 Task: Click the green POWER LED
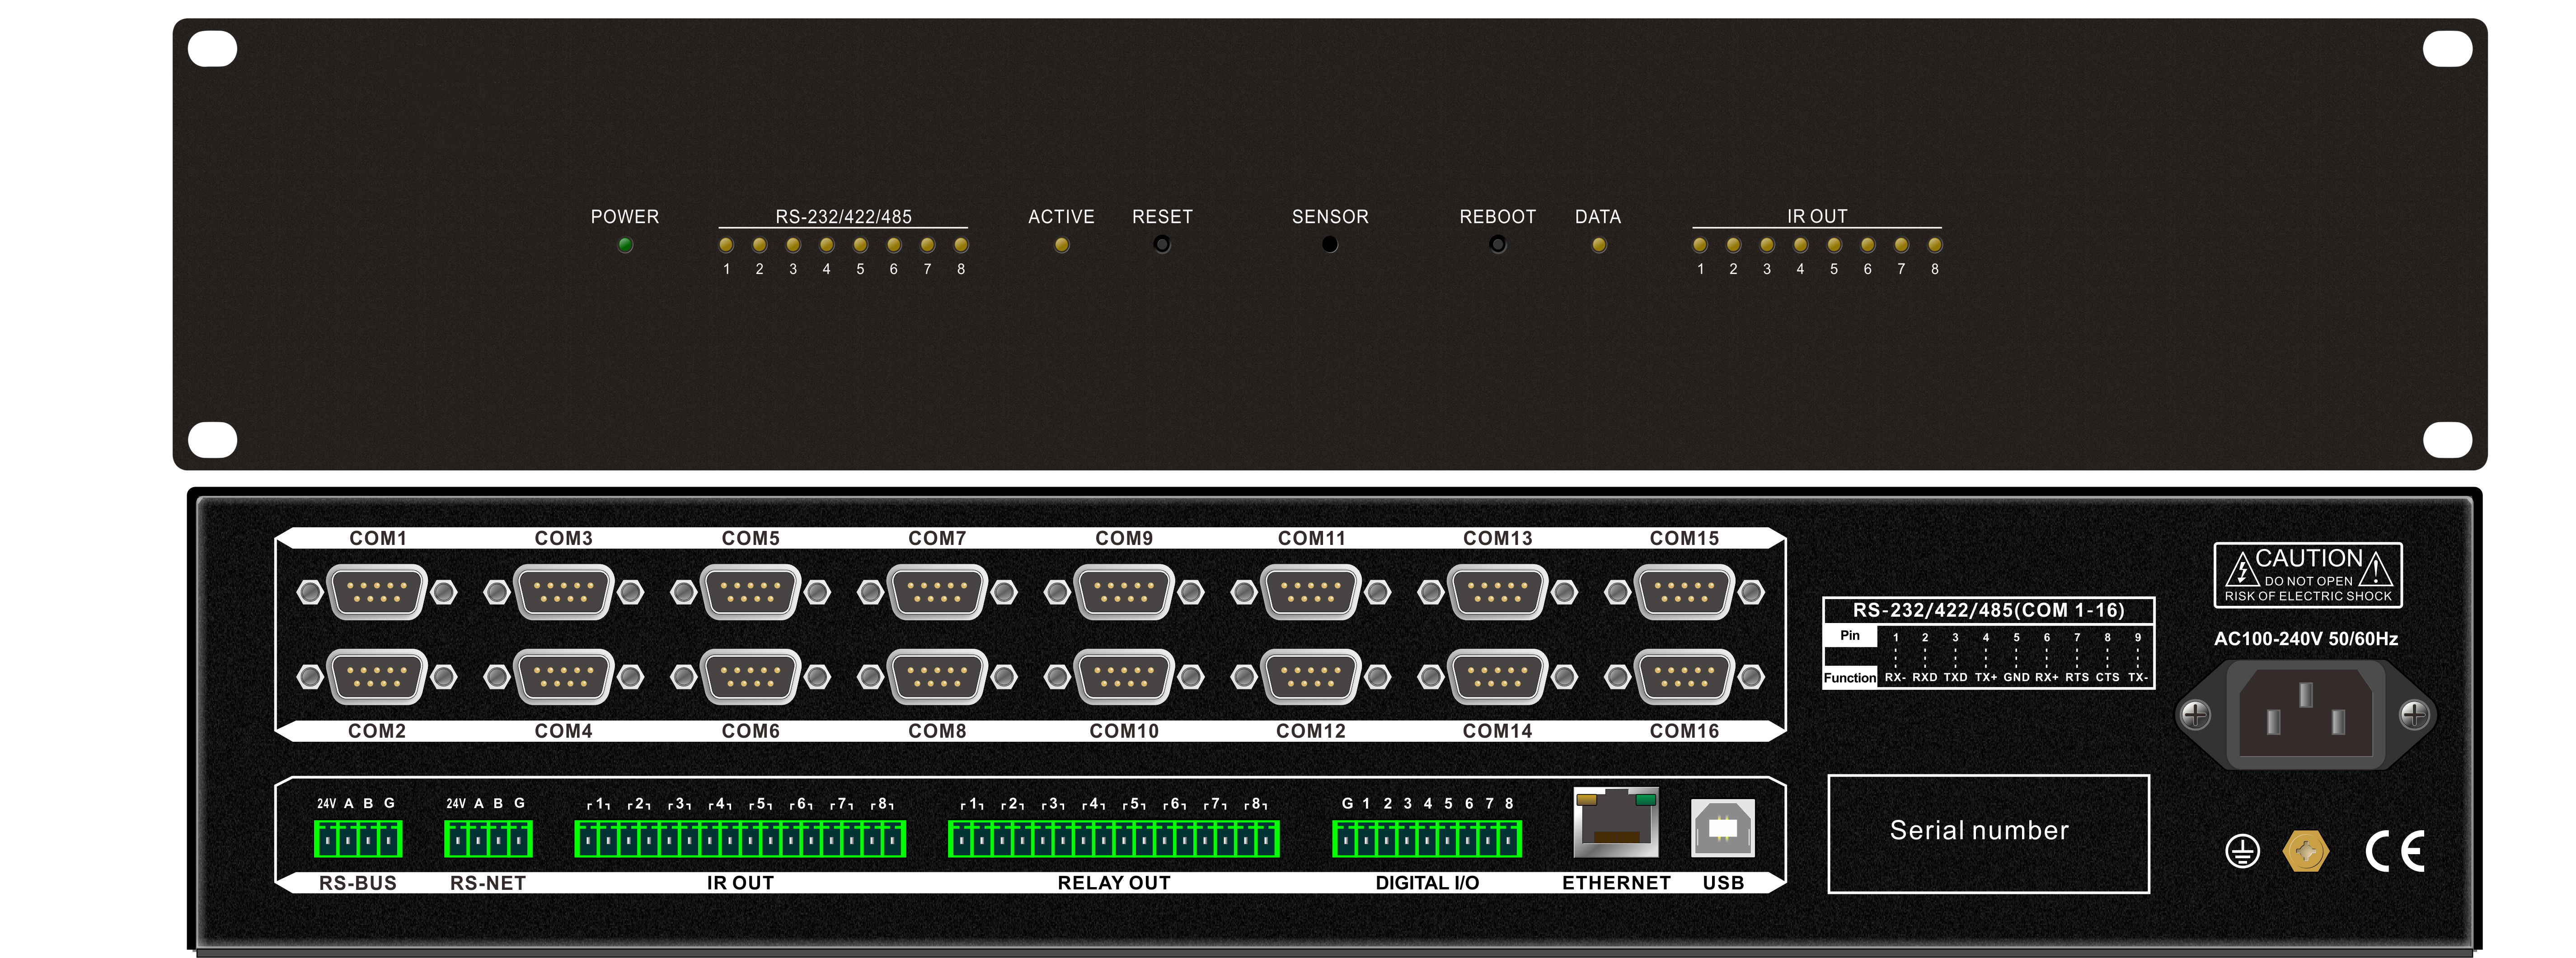625,245
